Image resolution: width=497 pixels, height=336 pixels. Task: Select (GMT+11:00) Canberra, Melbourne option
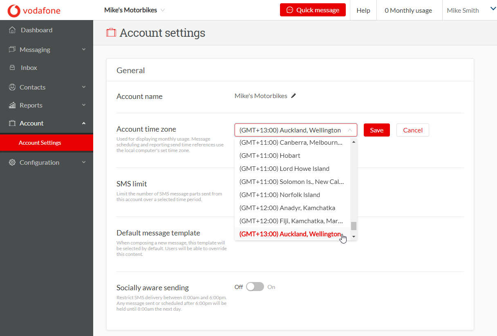coord(293,142)
